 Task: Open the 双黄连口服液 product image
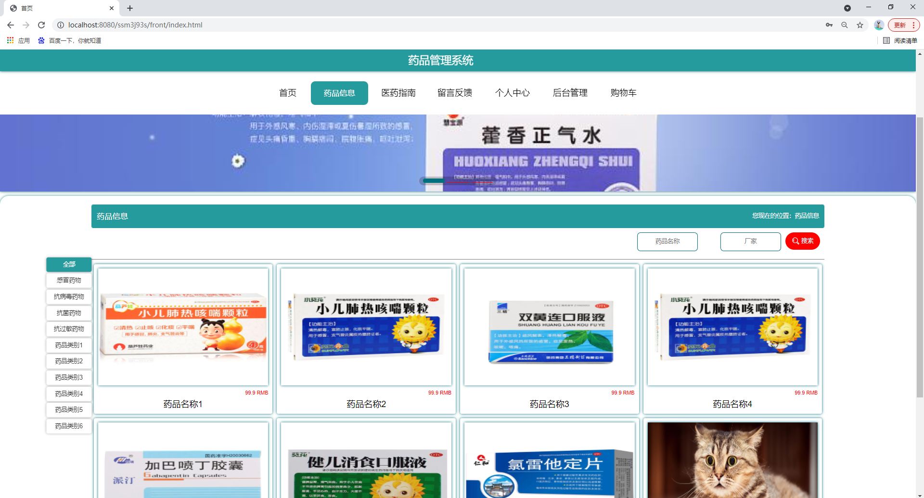coord(550,327)
